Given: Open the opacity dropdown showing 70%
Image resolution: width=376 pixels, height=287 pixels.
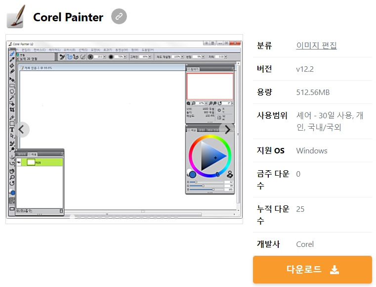Looking at the screenshot, I should (125, 57).
